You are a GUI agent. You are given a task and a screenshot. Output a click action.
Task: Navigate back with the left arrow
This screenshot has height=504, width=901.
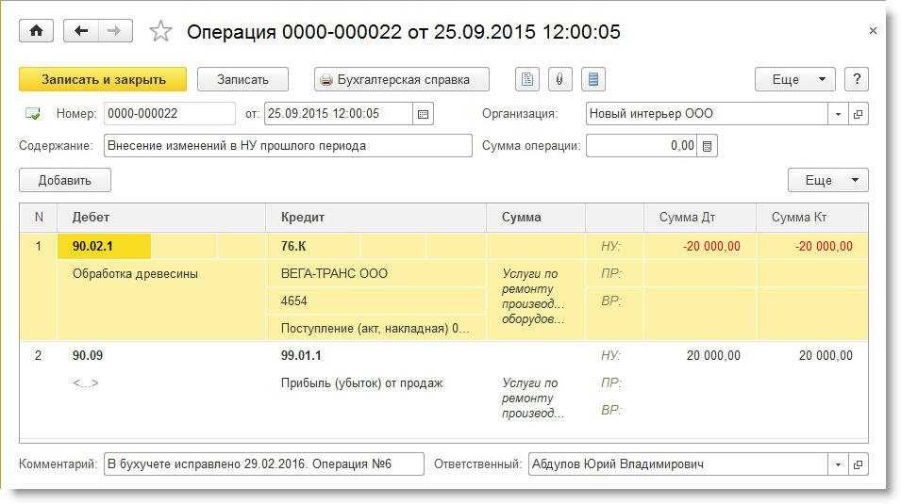tap(81, 31)
